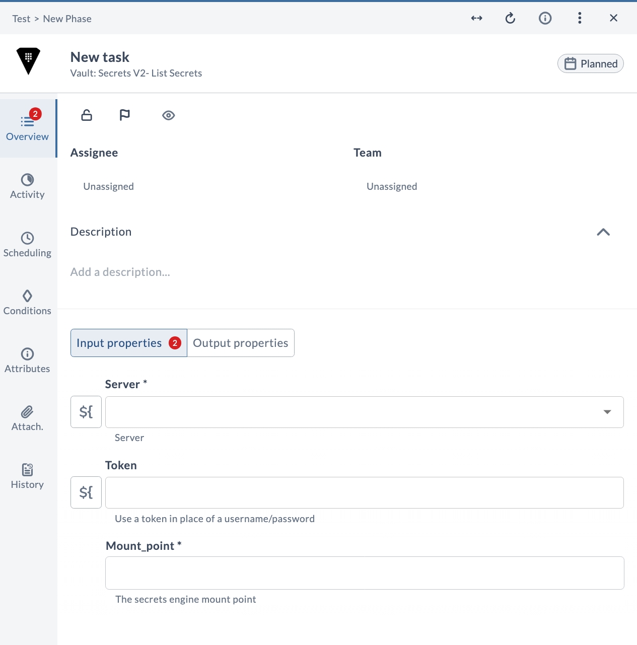Screen dimensions: 637x645
Task: Collapse the Description section chevron
Action: [603, 232]
